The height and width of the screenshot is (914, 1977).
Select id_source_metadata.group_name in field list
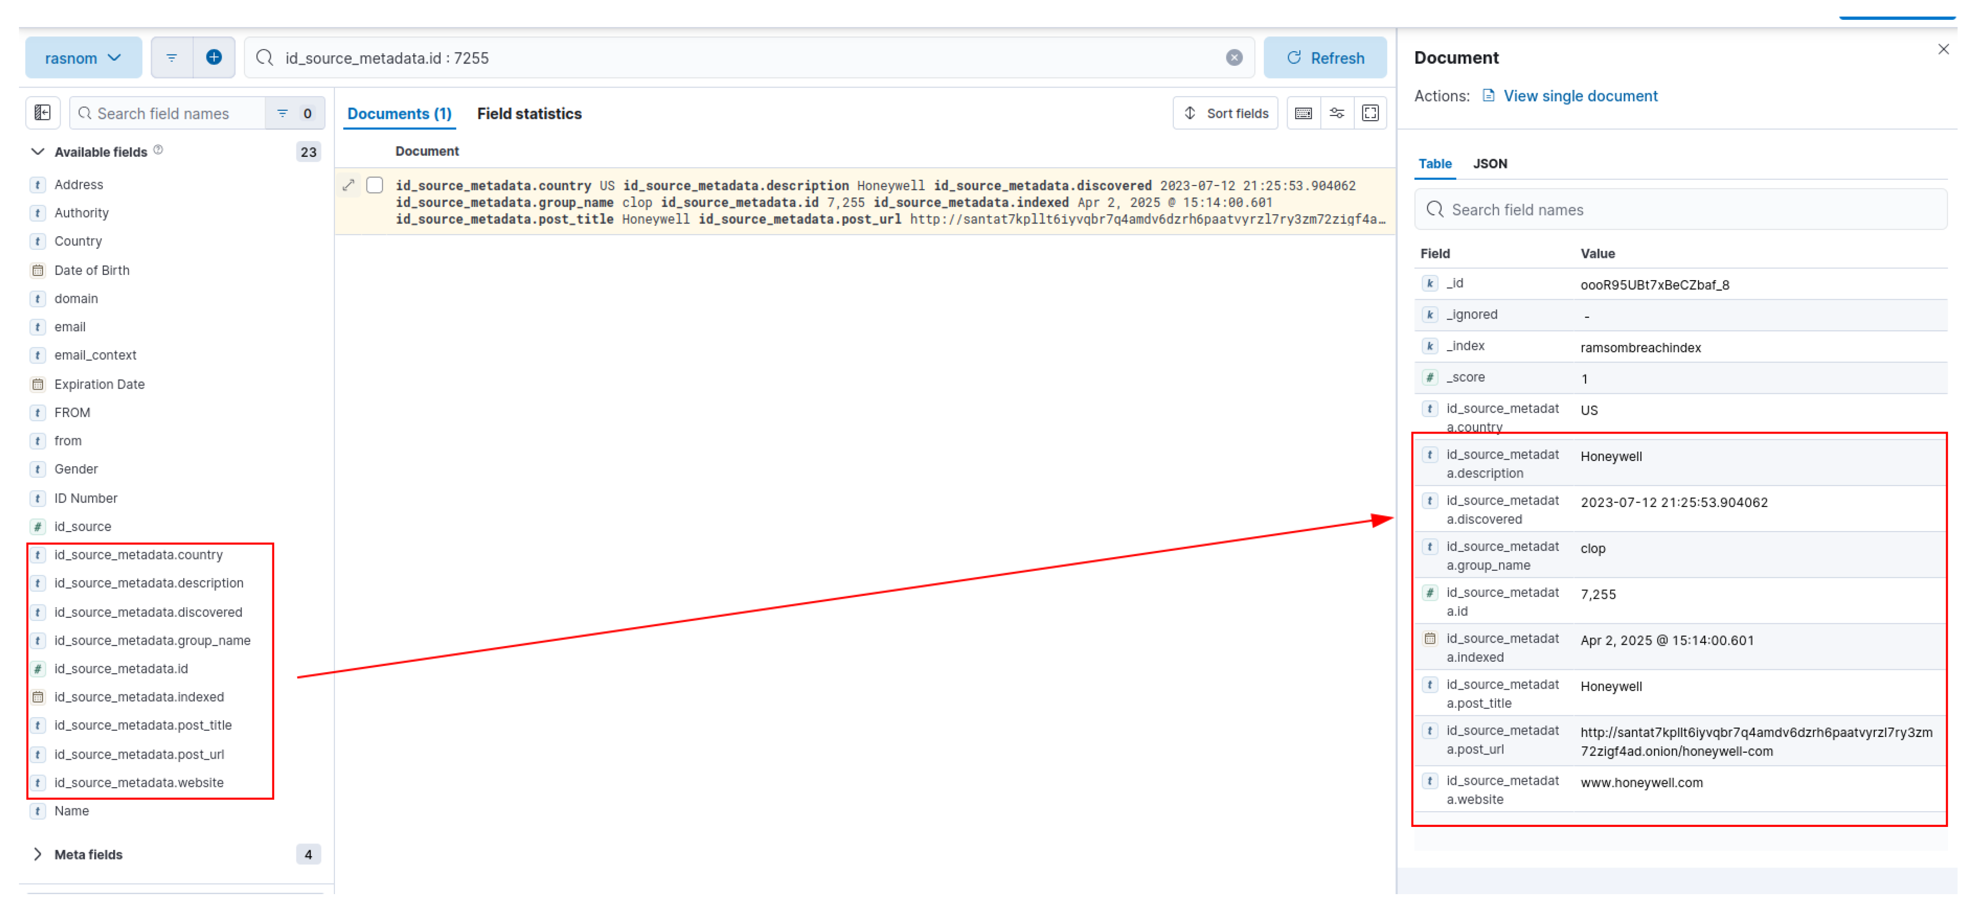[x=152, y=640]
